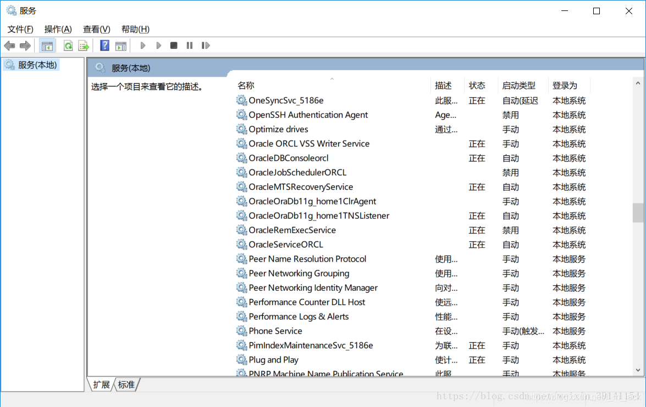Click the second Start Service play icon
This screenshot has width=646, height=407.
click(x=158, y=46)
